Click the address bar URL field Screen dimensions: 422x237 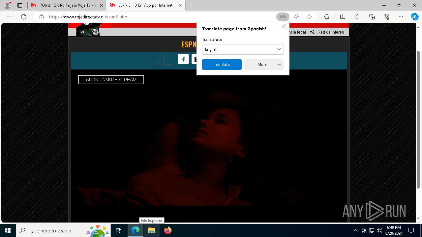(x=162, y=17)
